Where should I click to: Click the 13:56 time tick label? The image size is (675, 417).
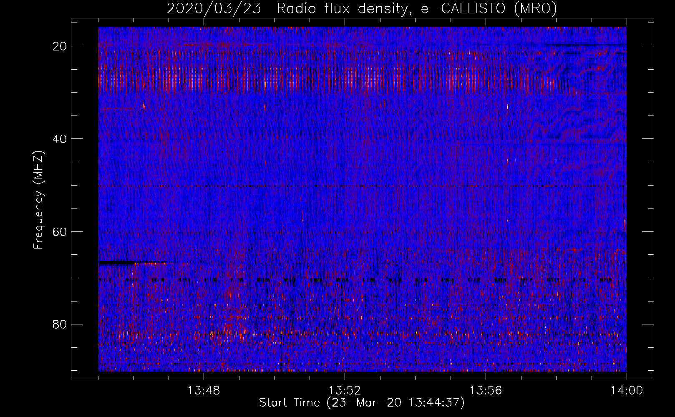coord(486,391)
